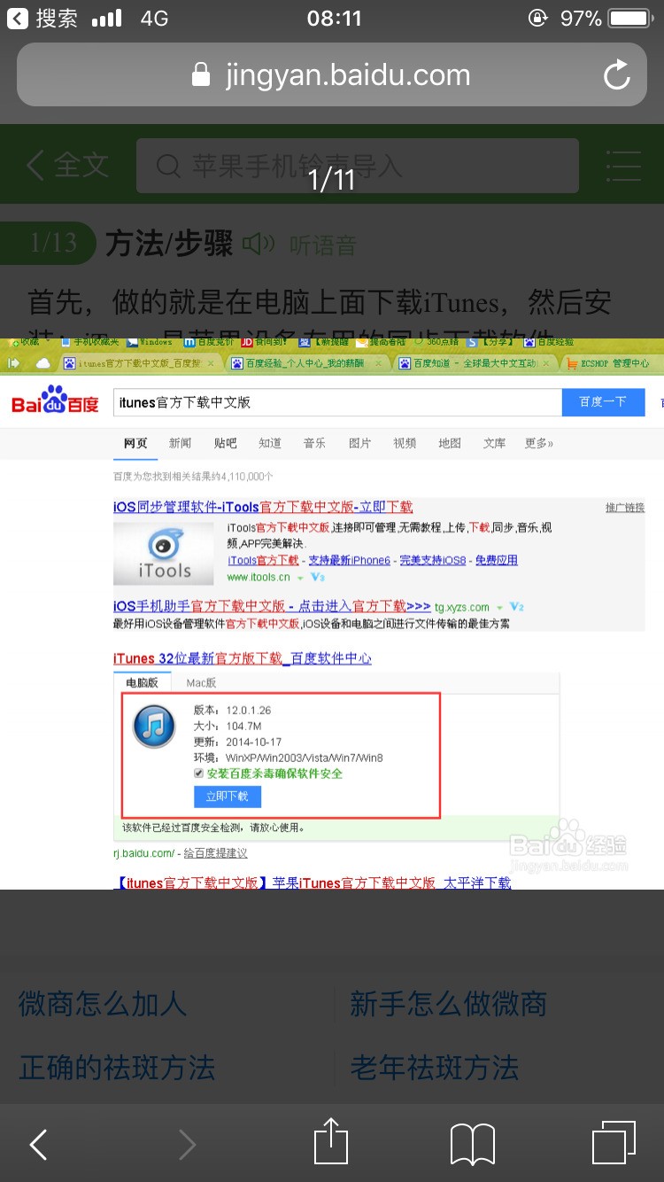
Task: Click the 完美支持iOS8 sublink
Action: coord(432,560)
